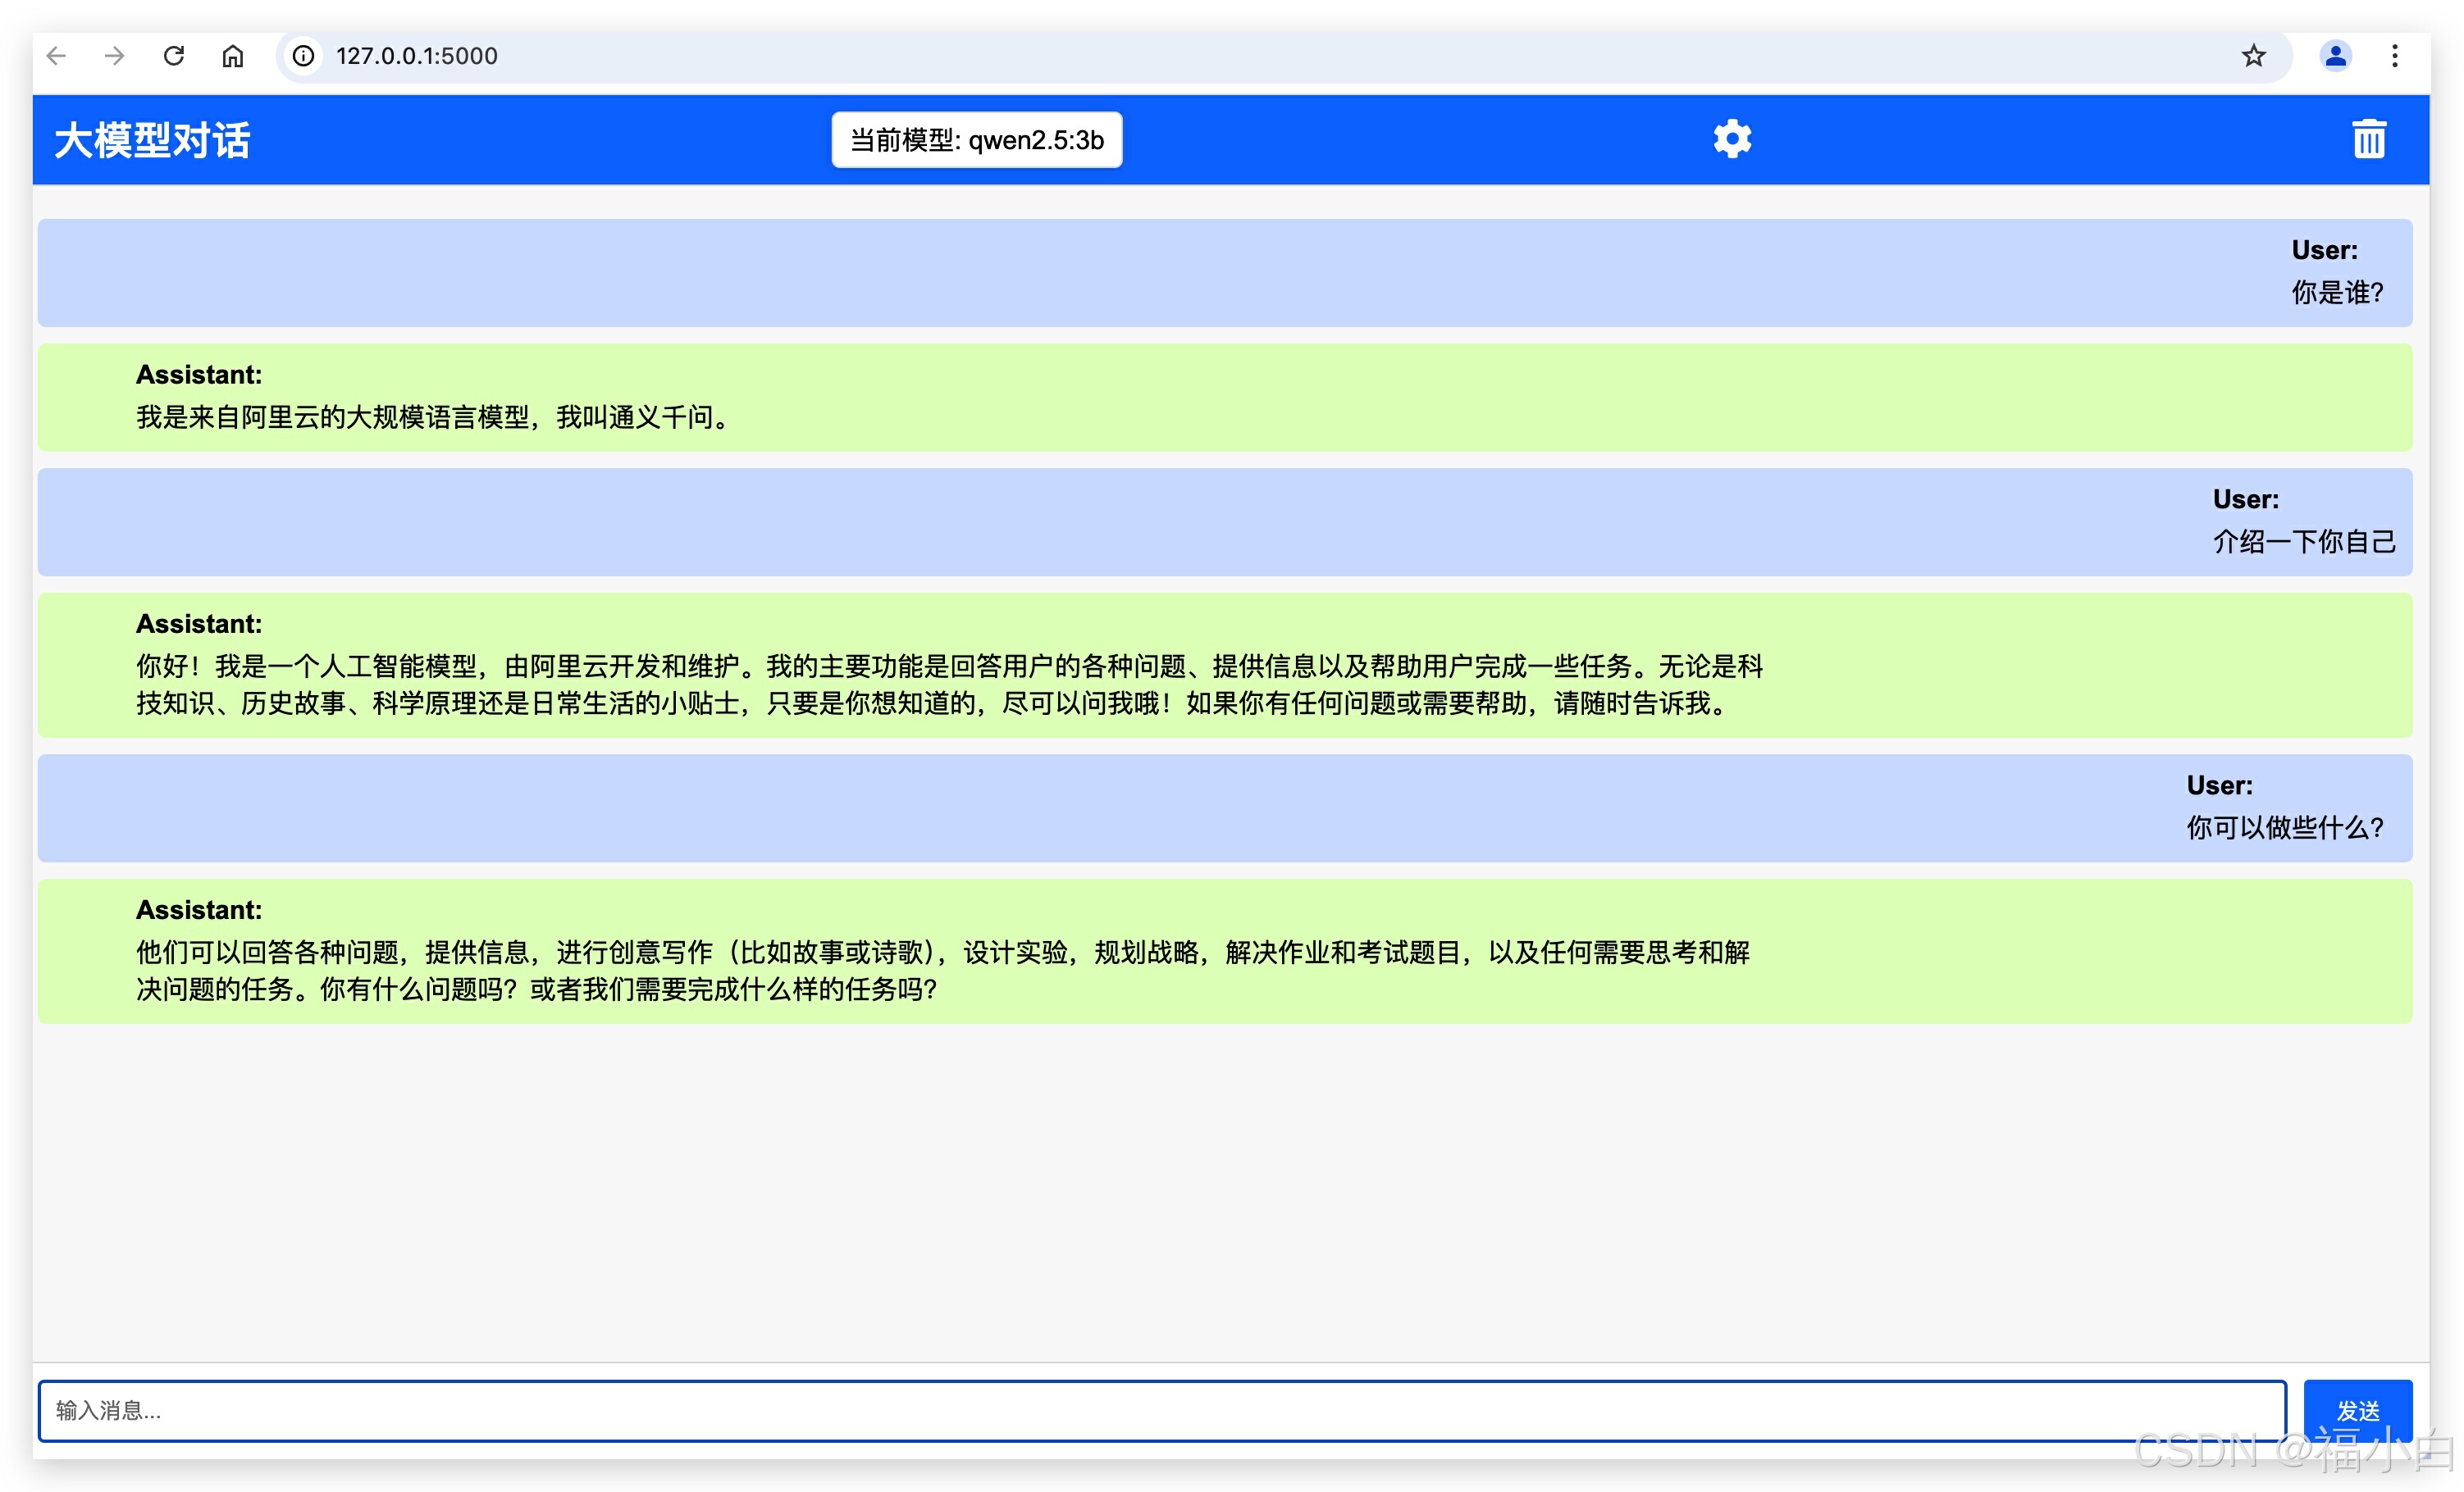Click the 通义千问 assistant reply bubble
This screenshot has width=2464, height=1492.
pyautogui.click(x=436, y=416)
